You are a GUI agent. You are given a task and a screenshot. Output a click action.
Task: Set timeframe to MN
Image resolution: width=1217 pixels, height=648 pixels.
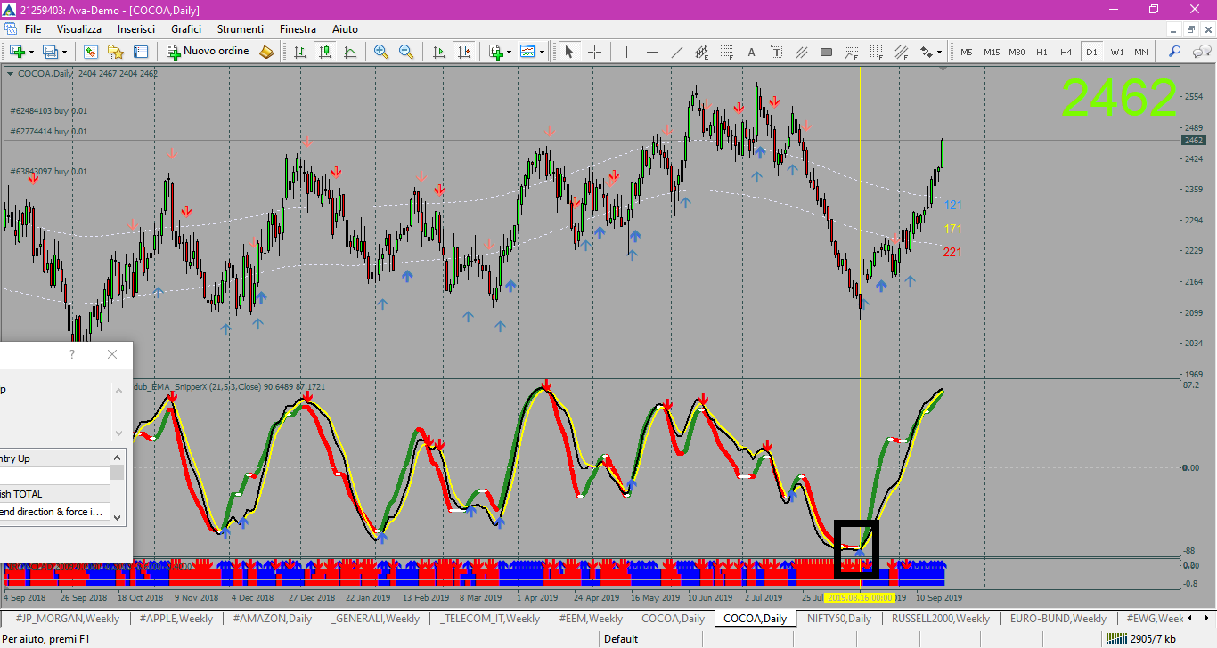coord(1141,52)
